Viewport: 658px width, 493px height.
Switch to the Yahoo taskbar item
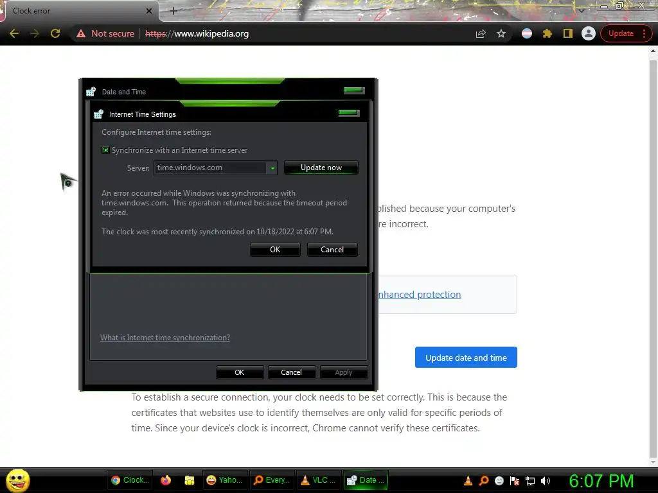click(225, 480)
